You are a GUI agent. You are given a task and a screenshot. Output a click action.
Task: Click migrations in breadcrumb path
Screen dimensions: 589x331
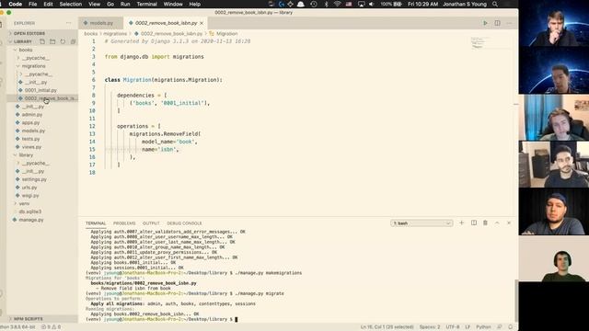point(115,33)
